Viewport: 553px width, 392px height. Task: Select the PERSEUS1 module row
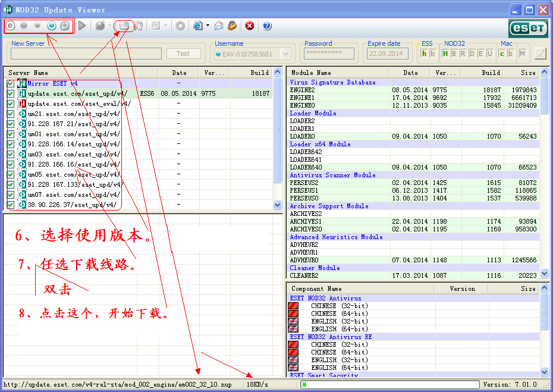(413, 190)
